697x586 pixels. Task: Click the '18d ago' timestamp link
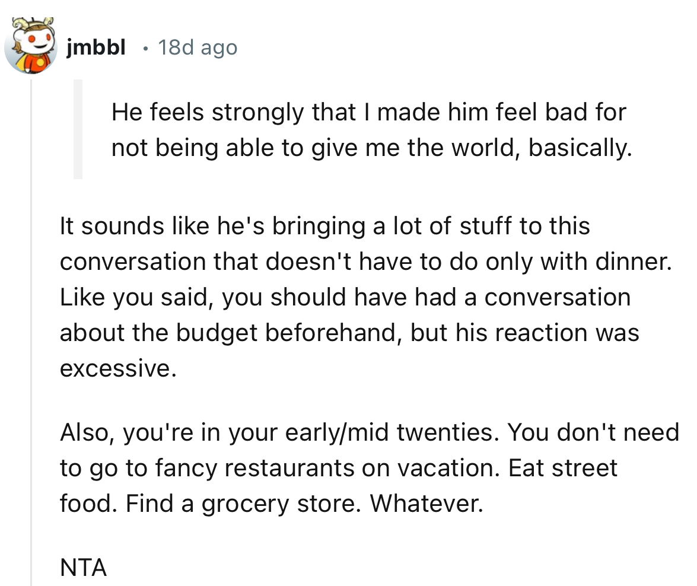(196, 47)
